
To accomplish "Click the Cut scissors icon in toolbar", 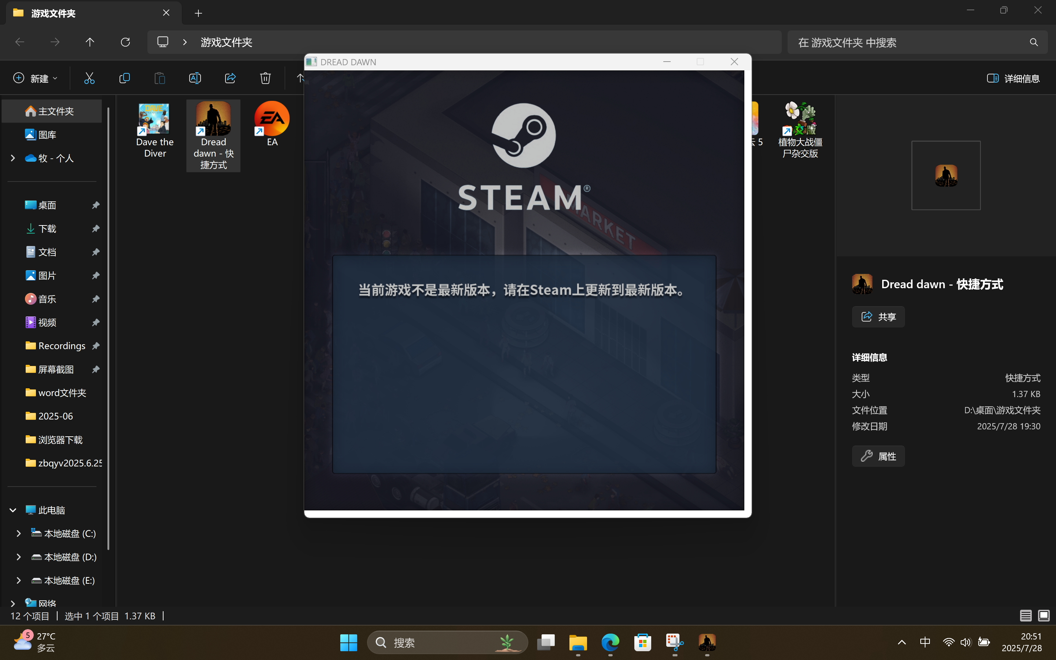I will click(89, 78).
